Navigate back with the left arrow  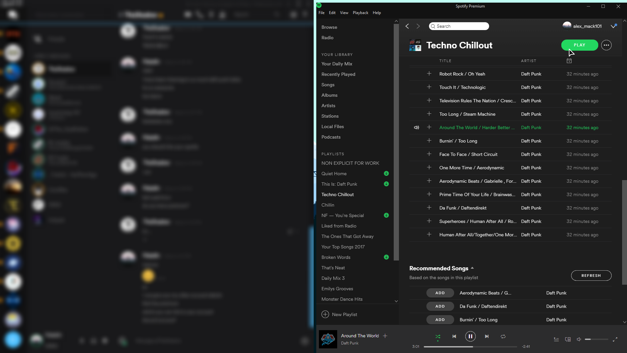click(x=407, y=26)
